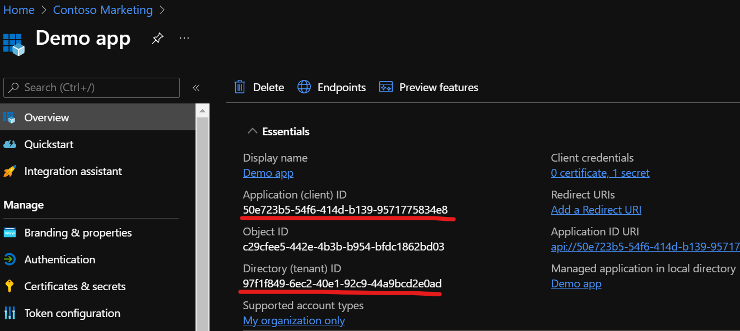Click the Branding & properties icon
Viewport: 740px width, 331px height.
10,233
